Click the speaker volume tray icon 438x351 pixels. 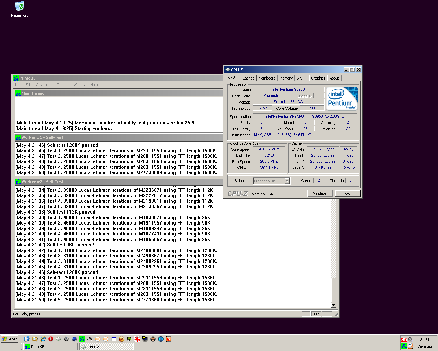click(x=410, y=340)
